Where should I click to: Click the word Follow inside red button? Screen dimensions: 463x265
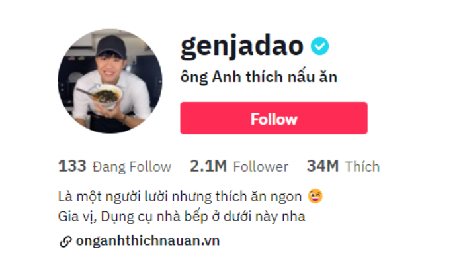pos(274,119)
